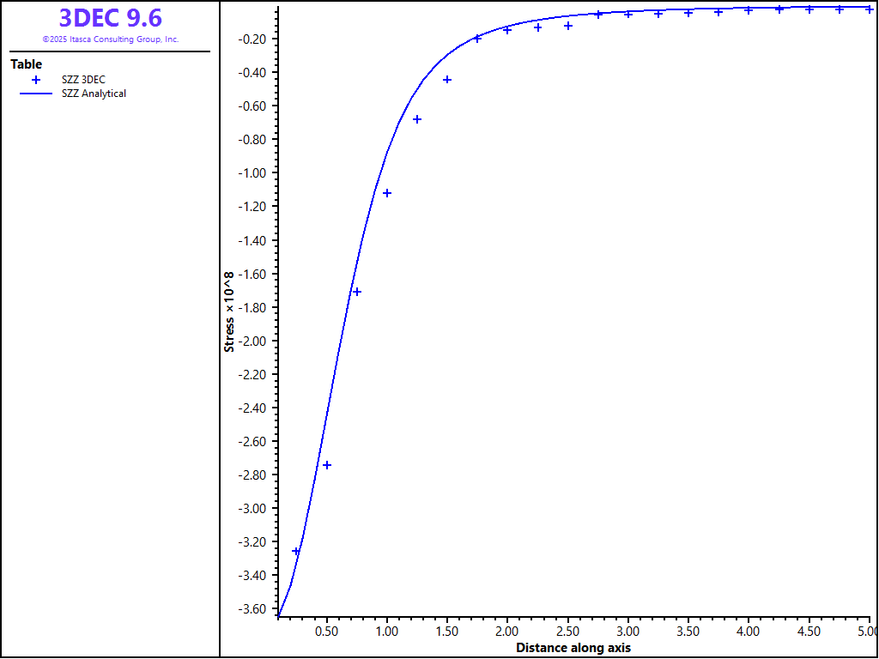Select the data point at distance 0.50
Viewport: 879px width, 659px height.
point(326,465)
